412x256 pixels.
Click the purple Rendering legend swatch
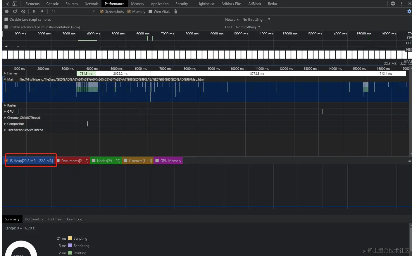point(70,245)
